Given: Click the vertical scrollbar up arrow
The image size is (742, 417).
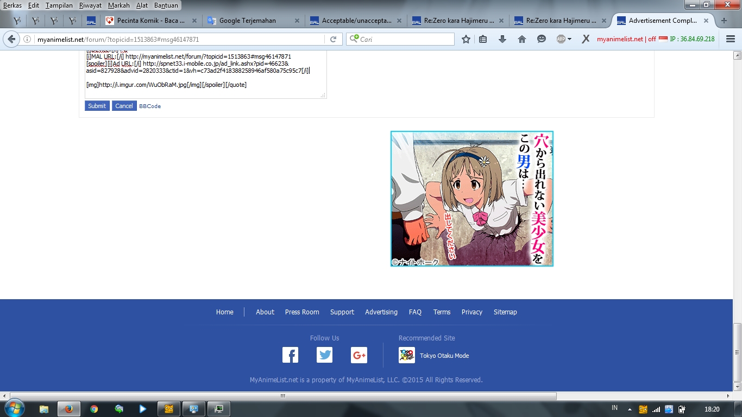Looking at the screenshot, I should point(737,55).
